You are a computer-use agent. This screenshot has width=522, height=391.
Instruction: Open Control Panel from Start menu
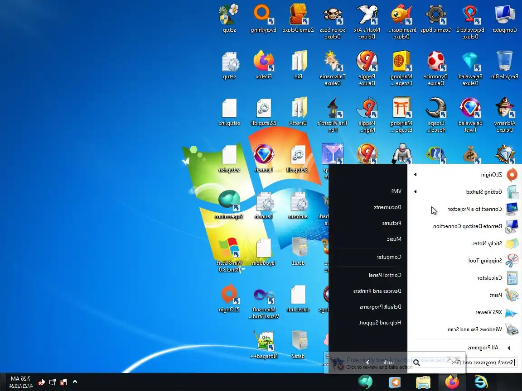click(x=385, y=275)
